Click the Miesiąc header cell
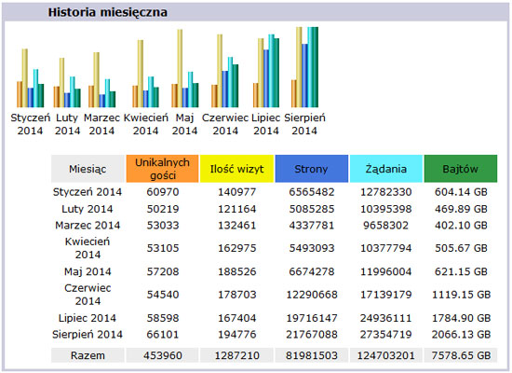 pyautogui.click(x=88, y=169)
